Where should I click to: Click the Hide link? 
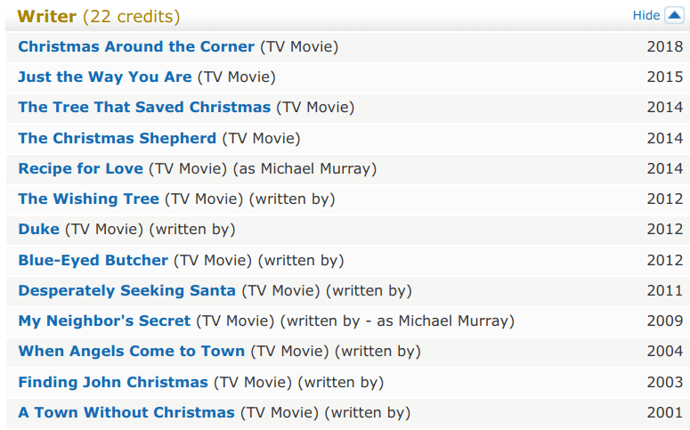coord(646,15)
